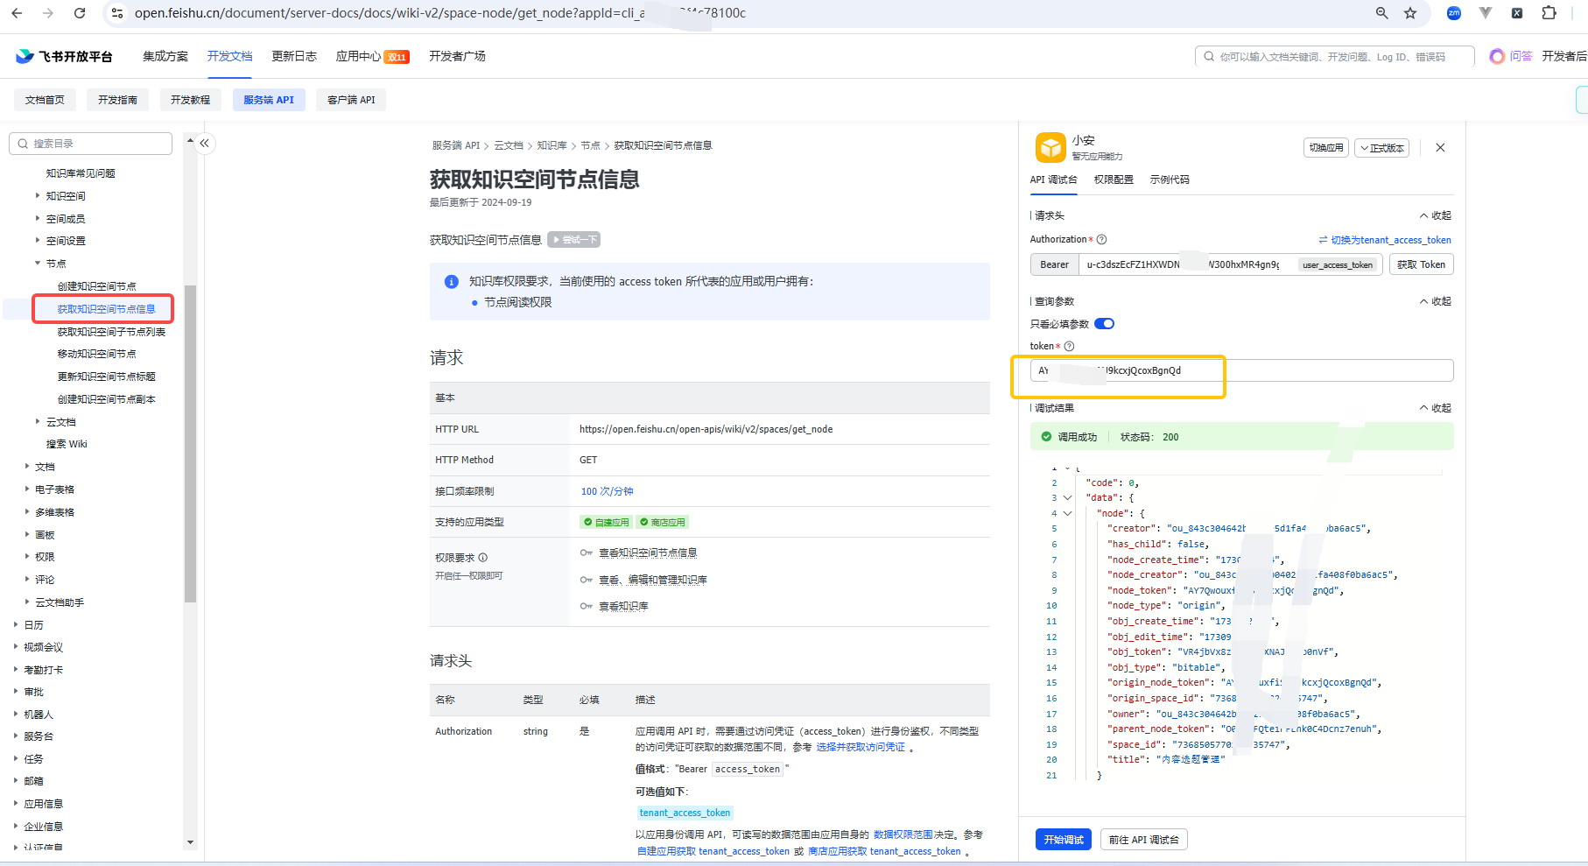Go forward with the browser forward arrow
This screenshot has height=866, width=1588.
pyautogui.click(x=47, y=13)
